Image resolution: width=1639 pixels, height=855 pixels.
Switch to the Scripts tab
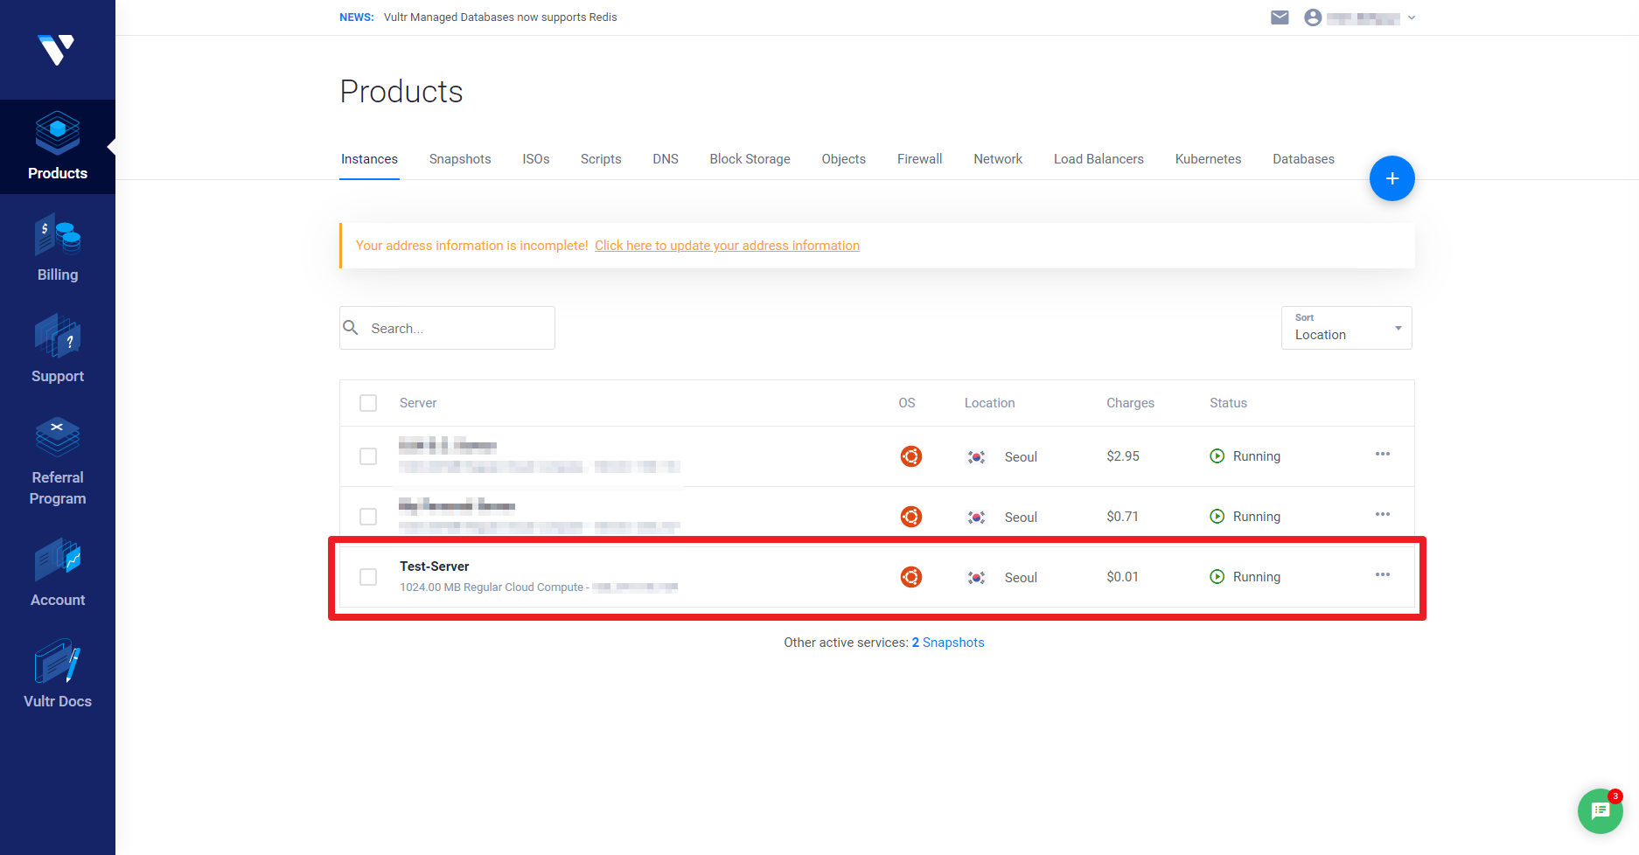[601, 159]
